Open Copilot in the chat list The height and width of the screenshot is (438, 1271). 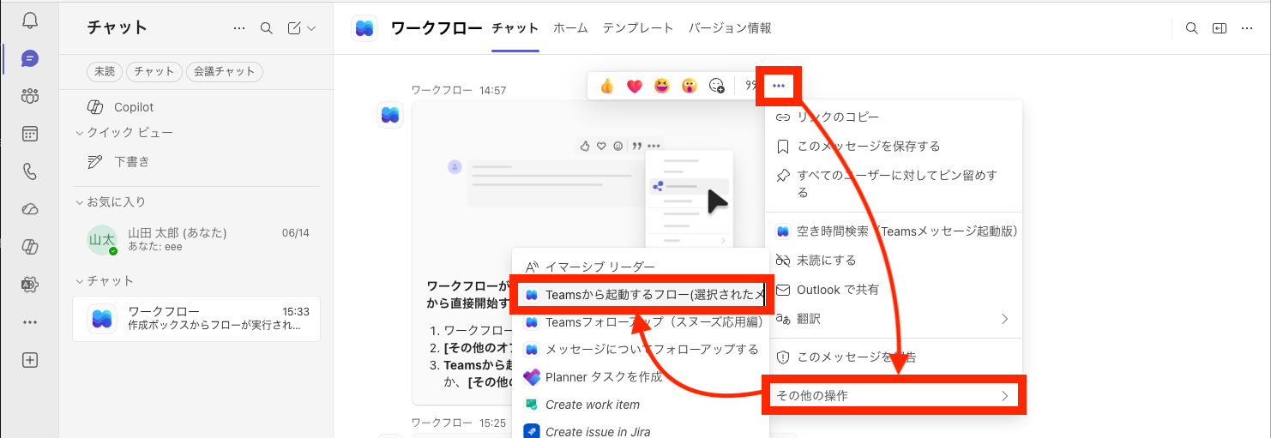pyautogui.click(x=196, y=107)
